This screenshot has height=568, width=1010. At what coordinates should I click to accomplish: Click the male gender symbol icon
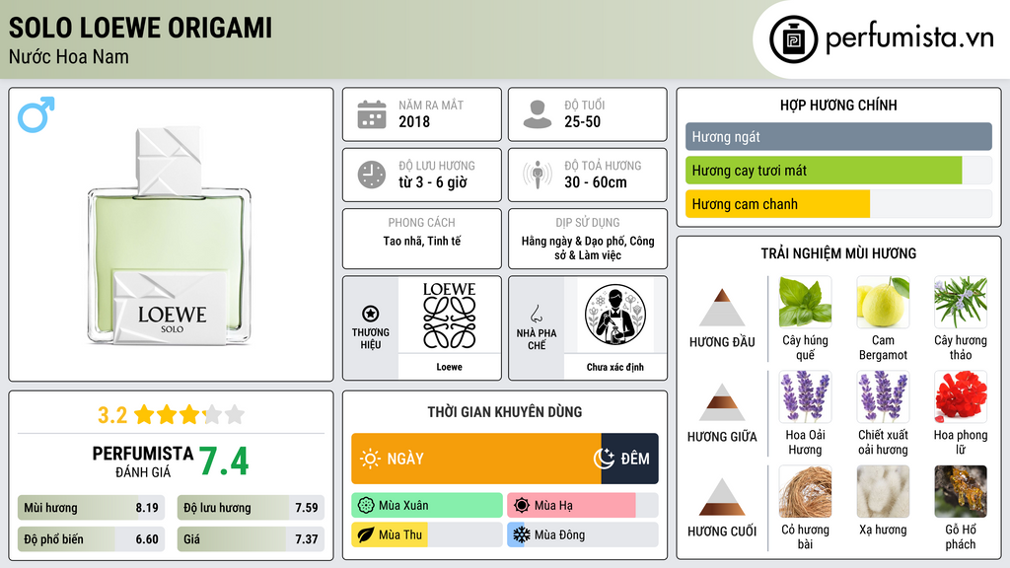36,114
